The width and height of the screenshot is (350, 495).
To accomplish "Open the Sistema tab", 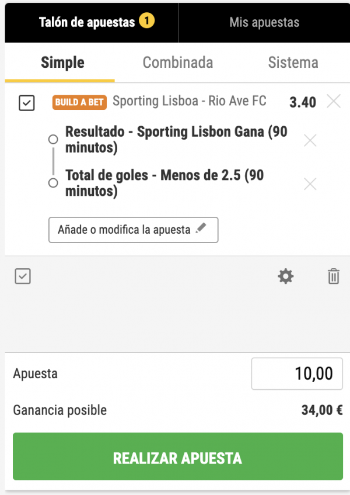I will [293, 63].
